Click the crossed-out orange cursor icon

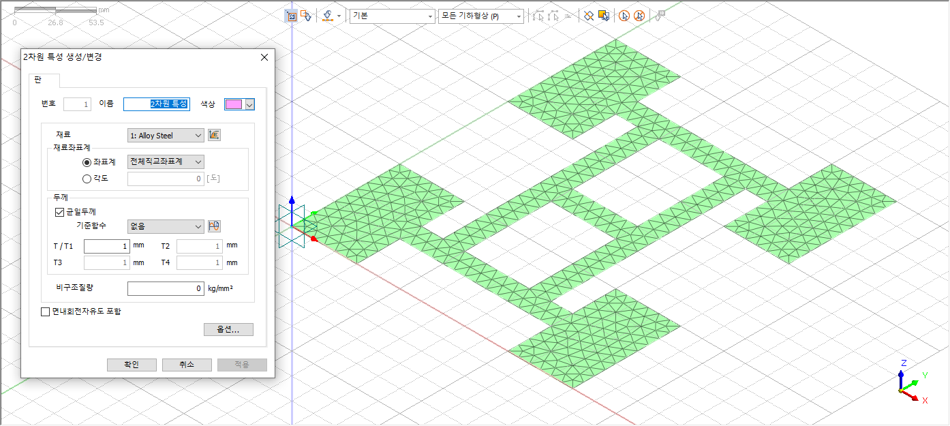639,16
